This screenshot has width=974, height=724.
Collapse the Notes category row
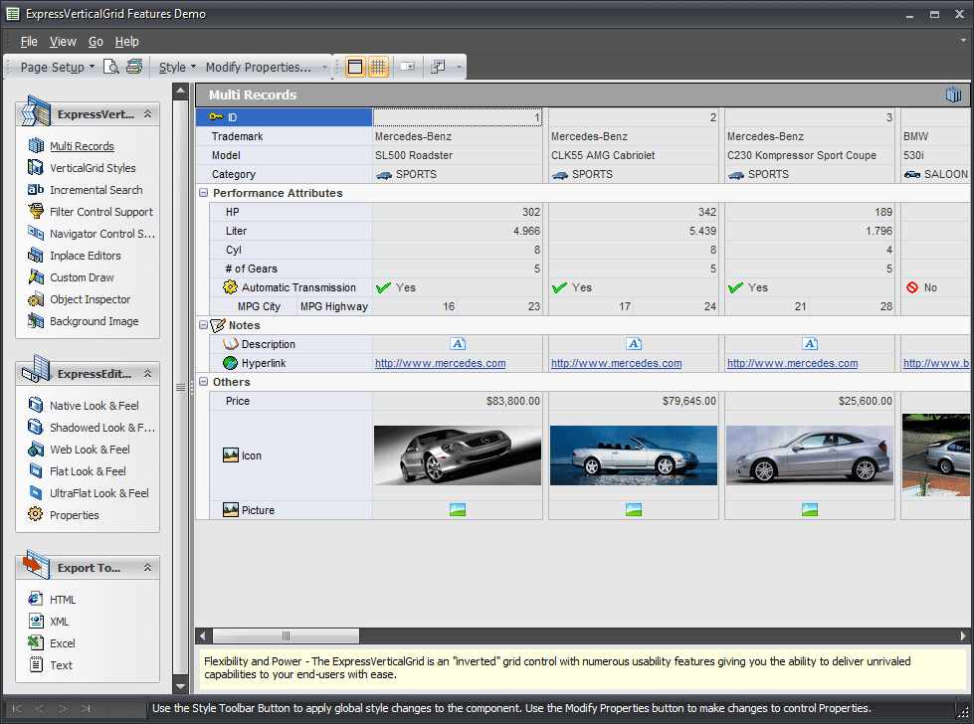203,325
